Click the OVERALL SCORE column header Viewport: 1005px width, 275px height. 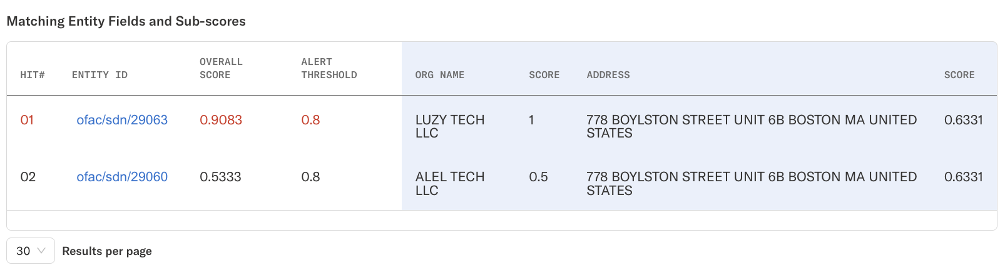[221, 68]
